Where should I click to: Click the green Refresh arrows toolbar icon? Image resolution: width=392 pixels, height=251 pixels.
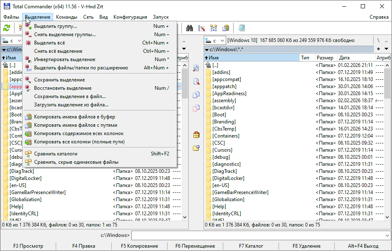pyautogui.click(x=7, y=28)
